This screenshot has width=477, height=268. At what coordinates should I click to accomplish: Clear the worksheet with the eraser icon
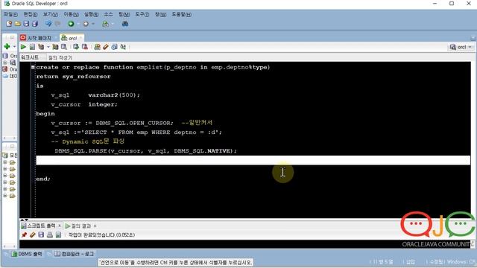(106, 47)
